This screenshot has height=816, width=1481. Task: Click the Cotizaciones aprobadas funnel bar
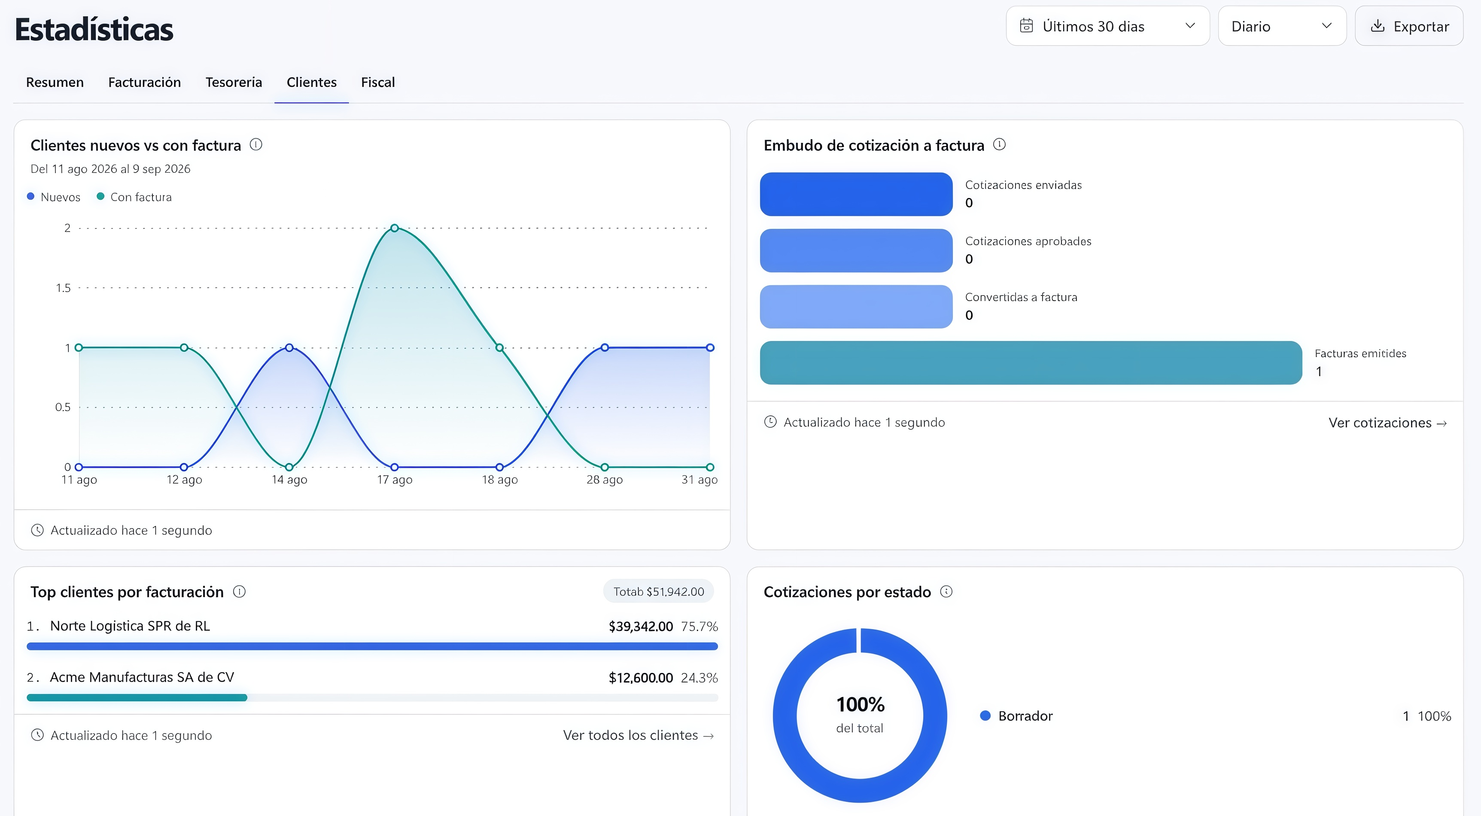coord(856,251)
